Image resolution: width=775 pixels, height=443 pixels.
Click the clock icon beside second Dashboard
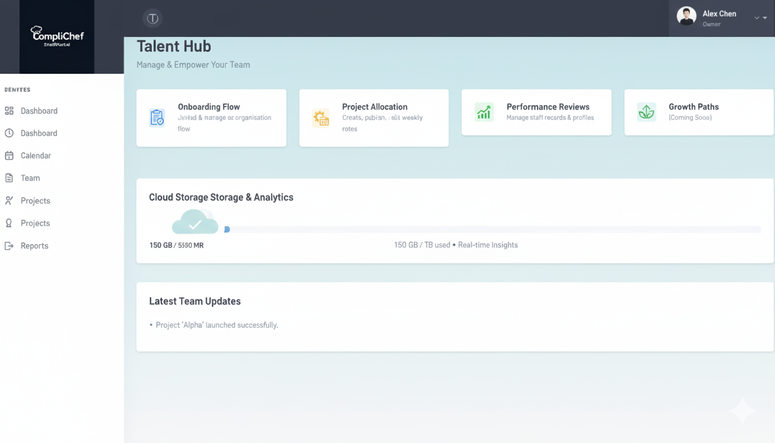(9, 133)
